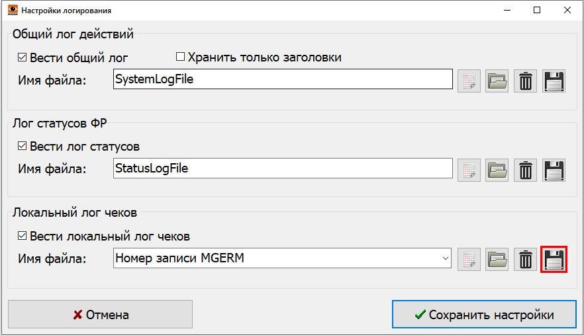
Task: Click the SystemLogFile filename input field
Action: coord(282,79)
